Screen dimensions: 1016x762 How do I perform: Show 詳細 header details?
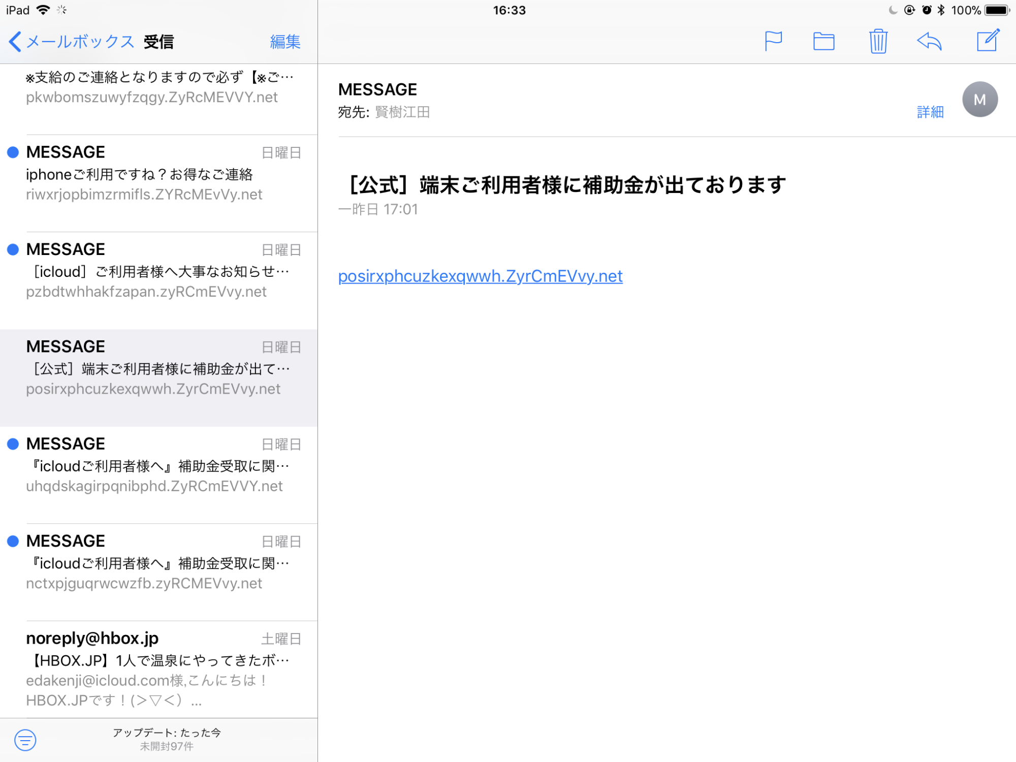point(930,112)
